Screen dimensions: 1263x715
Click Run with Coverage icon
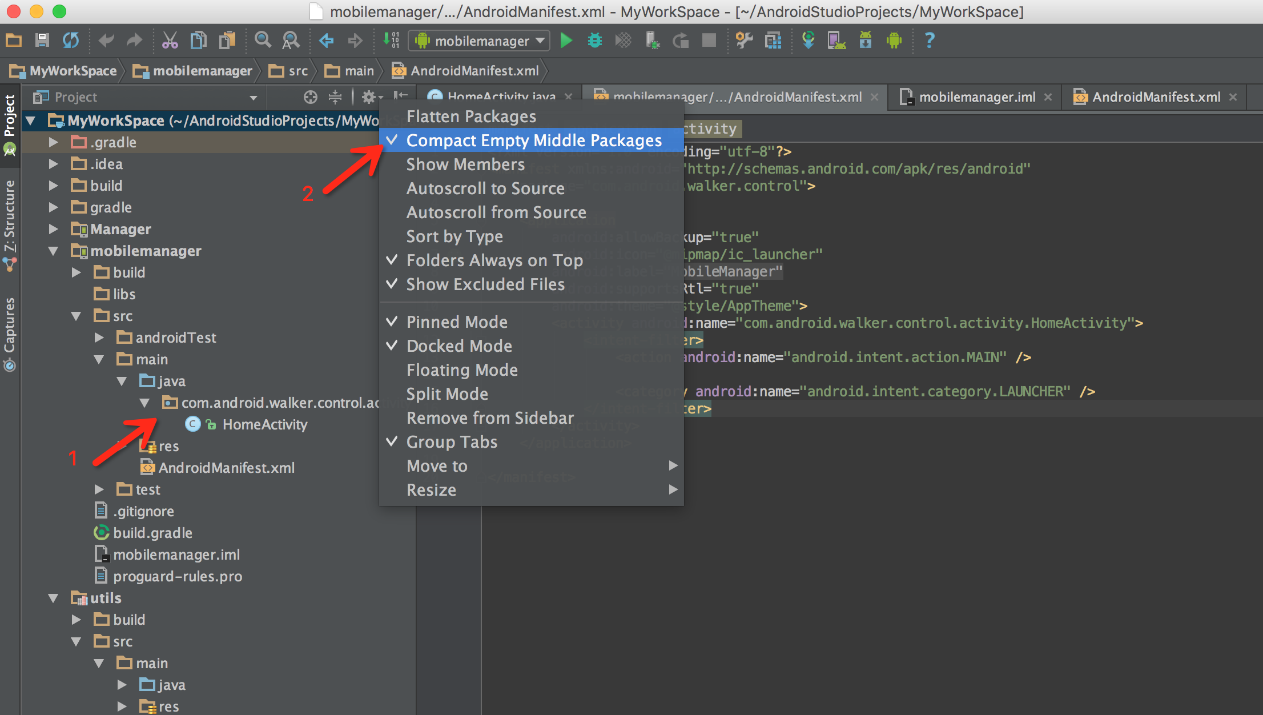point(624,41)
